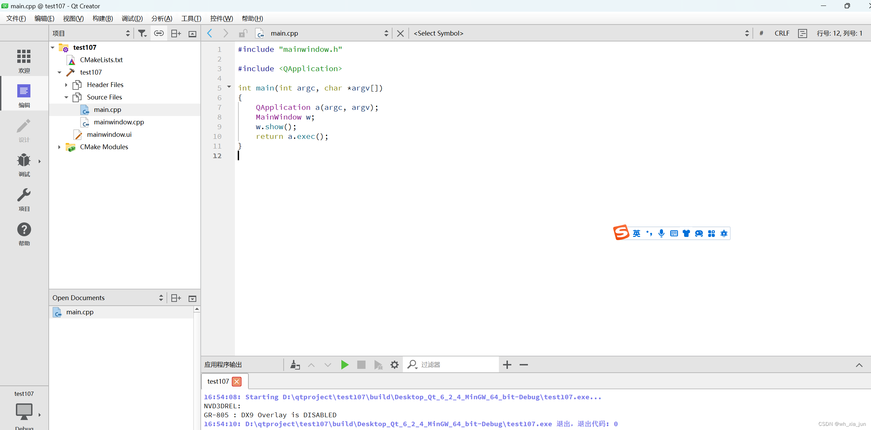Zoom out application output with minus control
This screenshot has height=430, width=871.
[523, 364]
